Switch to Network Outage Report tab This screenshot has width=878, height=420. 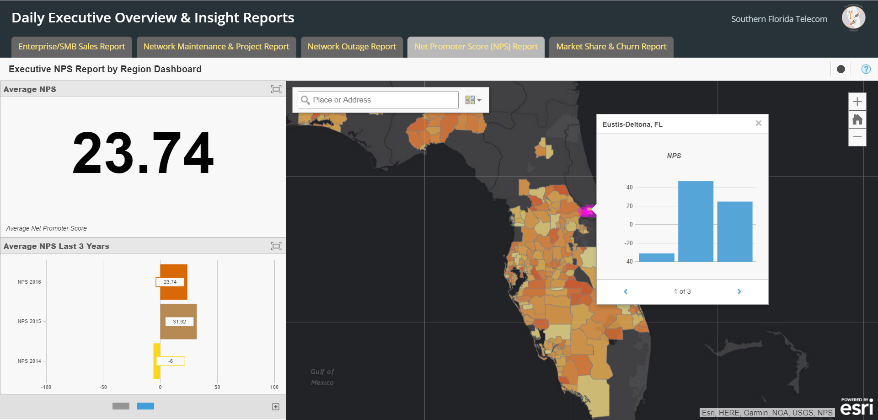(352, 47)
